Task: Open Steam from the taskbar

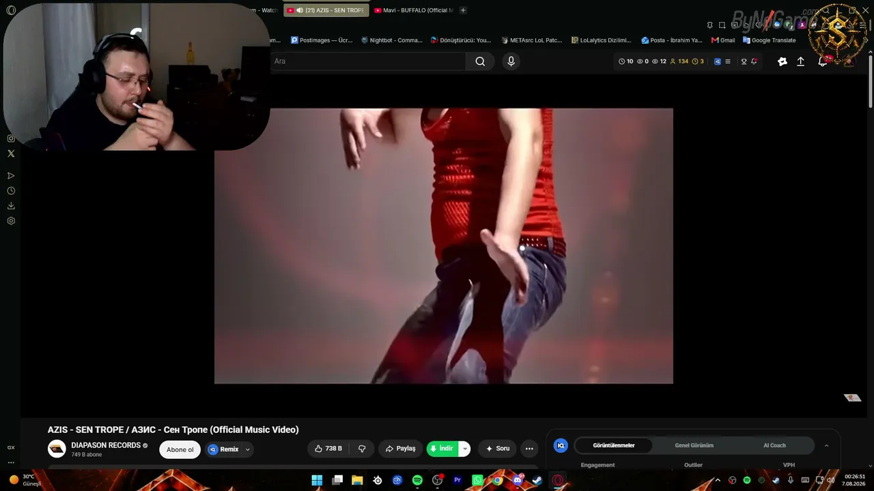Action: pos(537,480)
